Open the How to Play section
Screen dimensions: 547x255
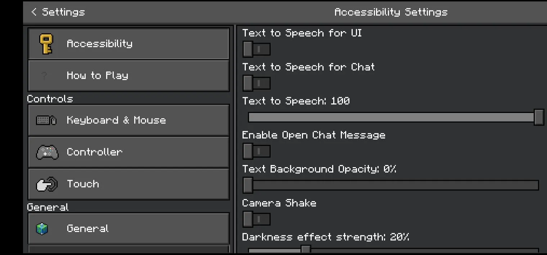coord(128,76)
